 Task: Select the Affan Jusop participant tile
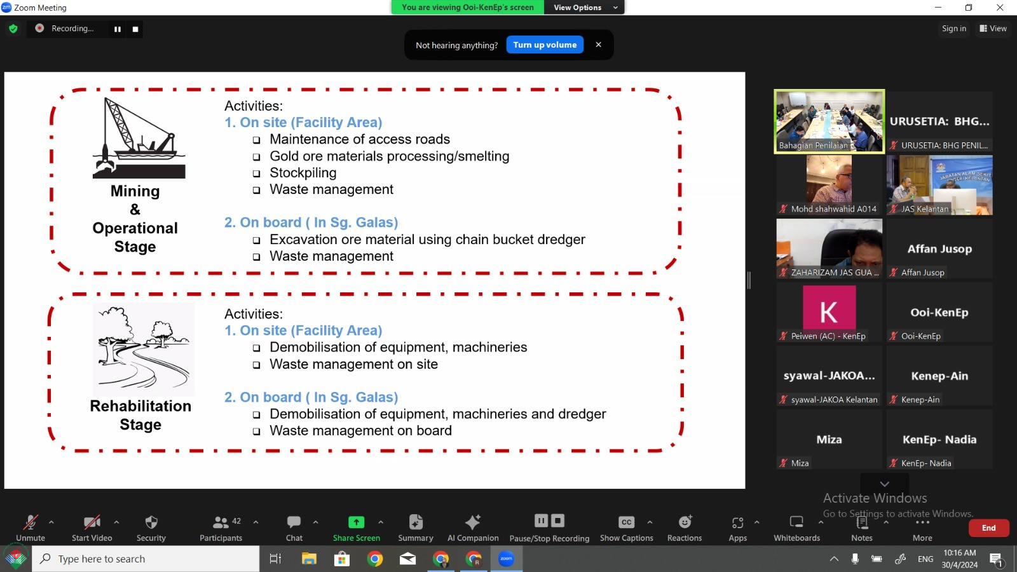[939, 249]
